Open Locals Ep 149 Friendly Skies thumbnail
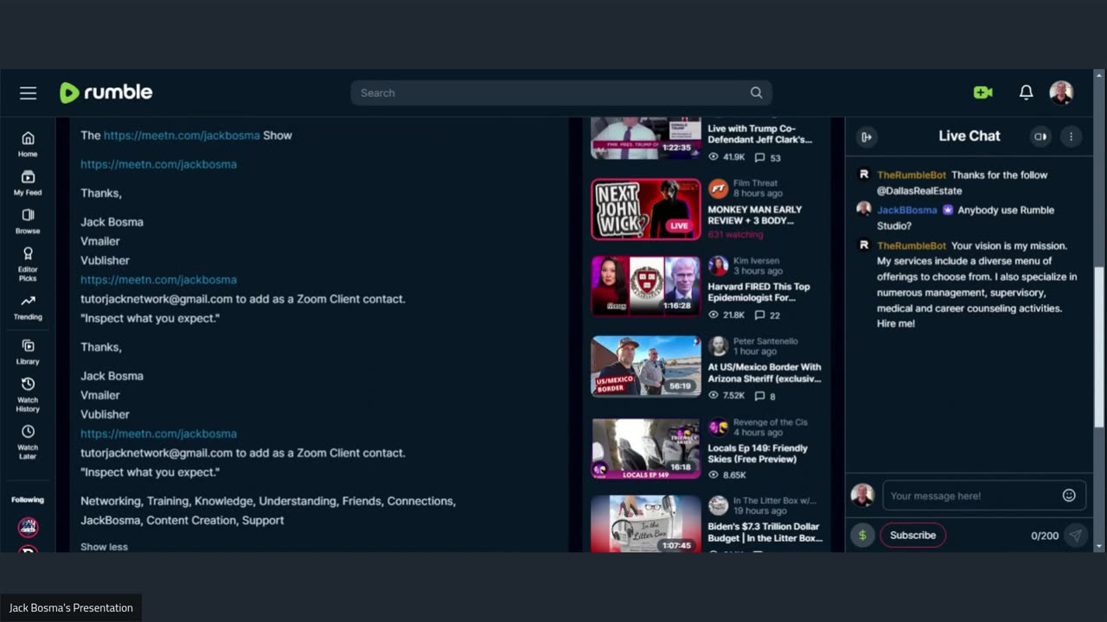Viewport: 1107px width, 622px height. [646, 447]
